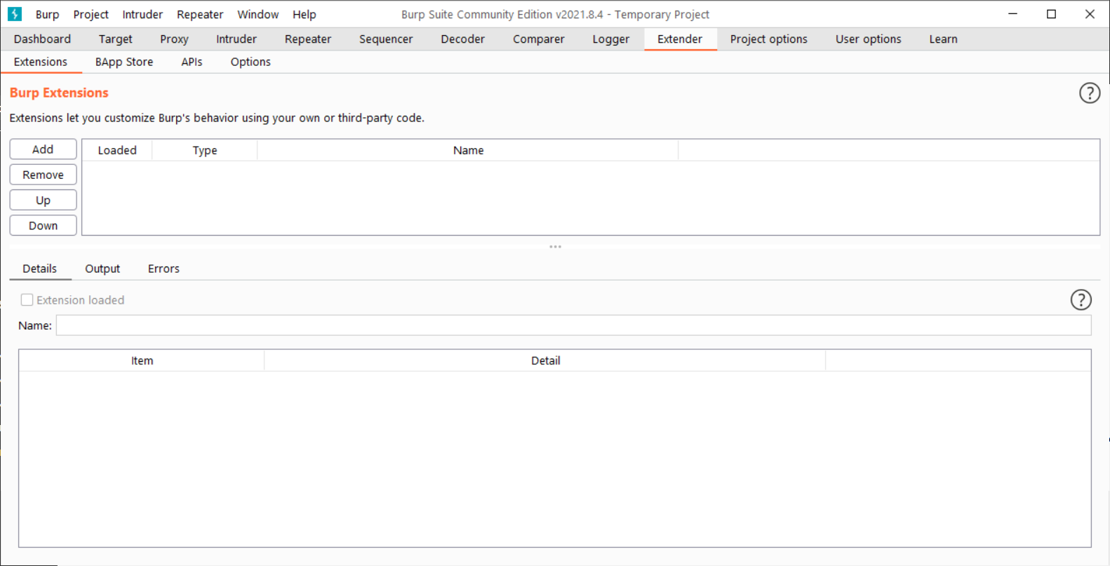
Task: Sort extensions by the Type column
Action: tap(205, 150)
